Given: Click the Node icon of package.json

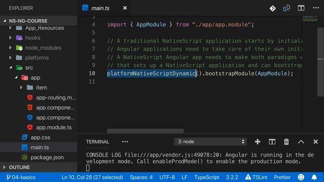Looking at the screenshot, I should point(24,157).
